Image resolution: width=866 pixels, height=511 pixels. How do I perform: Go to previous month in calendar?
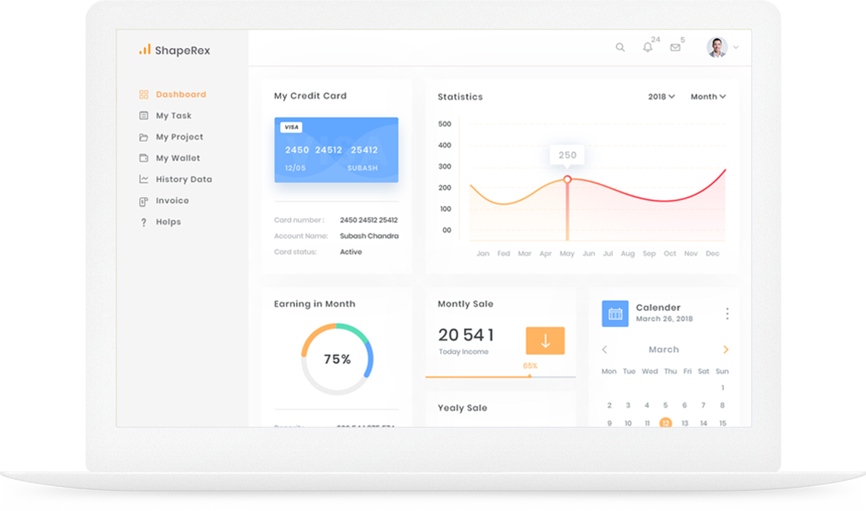coord(605,350)
